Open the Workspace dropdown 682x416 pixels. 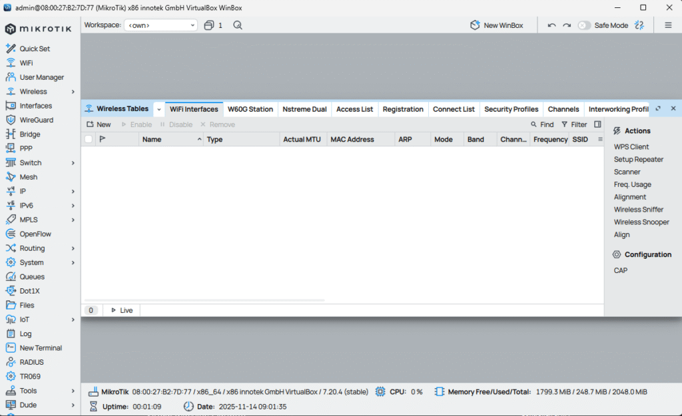coord(160,25)
